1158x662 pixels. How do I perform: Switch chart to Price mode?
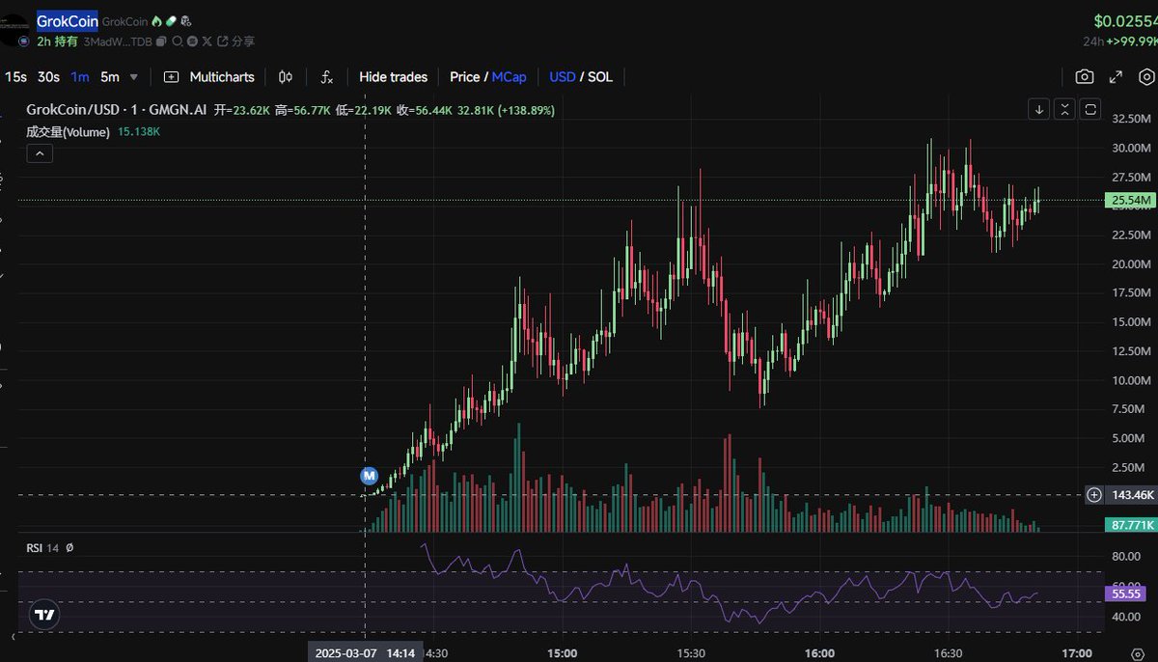pos(464,77)
